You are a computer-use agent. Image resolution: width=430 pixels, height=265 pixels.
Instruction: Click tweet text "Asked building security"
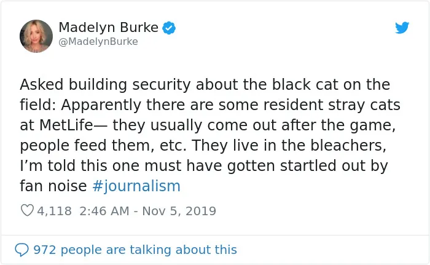105,85
